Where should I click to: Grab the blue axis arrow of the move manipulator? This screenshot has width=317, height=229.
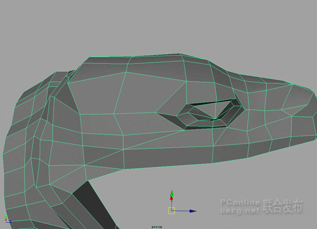click(x=193, y=211)
